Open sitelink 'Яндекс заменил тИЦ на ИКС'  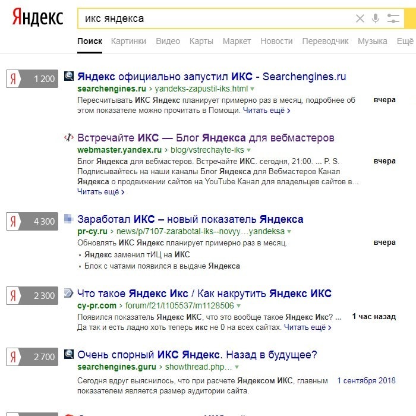pos(137,255)
